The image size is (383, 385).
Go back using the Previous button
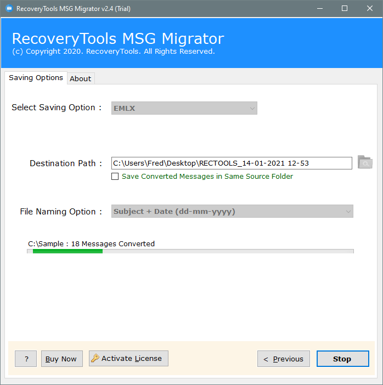tap(284, 359)
